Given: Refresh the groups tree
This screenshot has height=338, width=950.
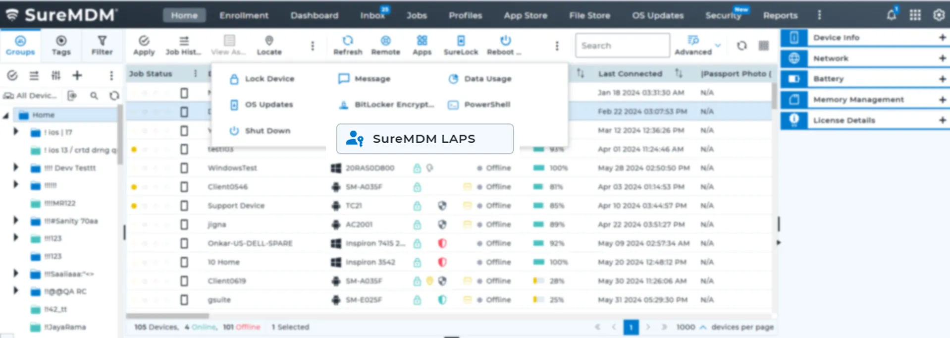Looking at the screenshot, I should point(114,96).
